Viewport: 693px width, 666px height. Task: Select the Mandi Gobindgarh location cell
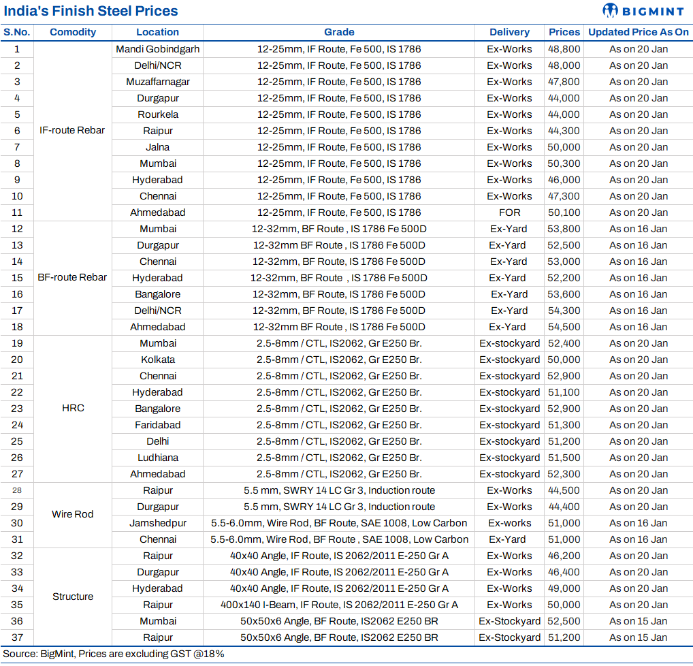(x=157, y=49)
